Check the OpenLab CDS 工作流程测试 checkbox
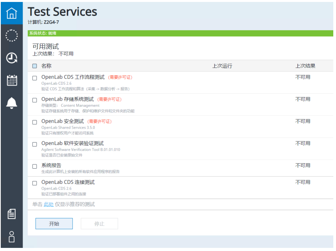Viewport: 336px width, 251px height. click(35, 78)
